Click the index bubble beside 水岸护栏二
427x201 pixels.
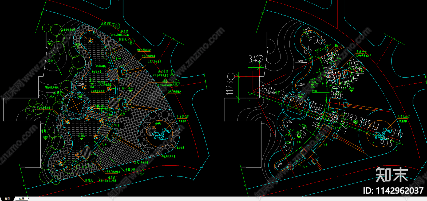click(141, 172)
